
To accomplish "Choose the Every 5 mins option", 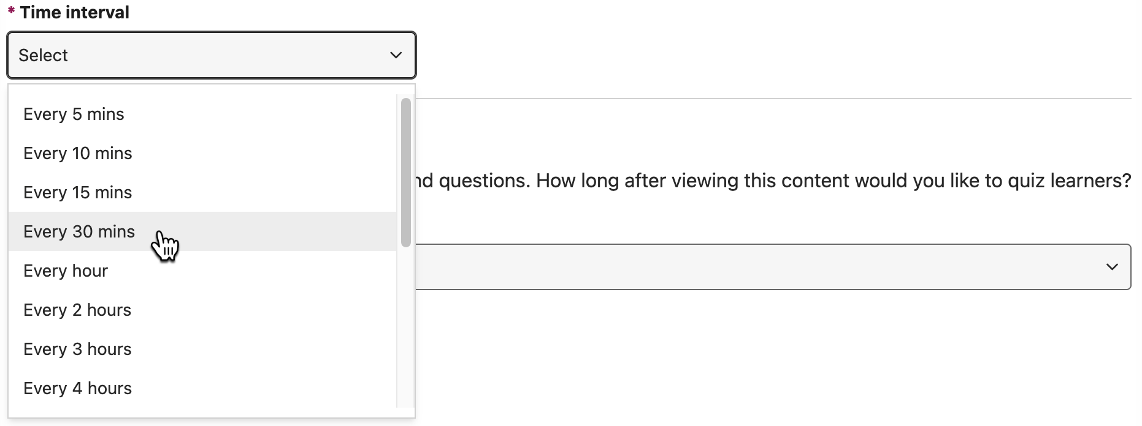I will (x=74, y=114).
